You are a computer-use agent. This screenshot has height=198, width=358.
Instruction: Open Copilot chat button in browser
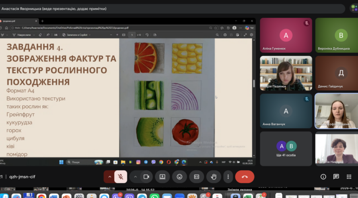pos(249,28)
